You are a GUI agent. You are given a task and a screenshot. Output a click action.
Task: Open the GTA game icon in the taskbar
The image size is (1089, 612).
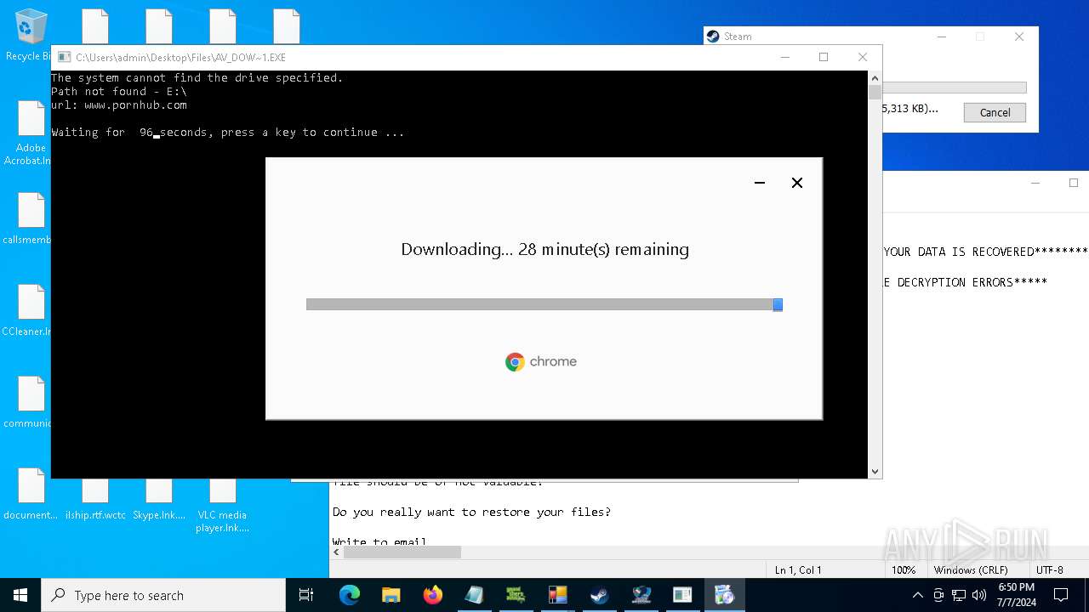(516, 595)
